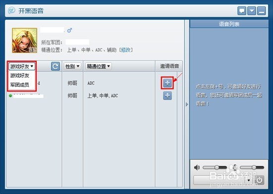
Task: Click the 帅哥 cell in the ADC row
Action: coord(72,83)
